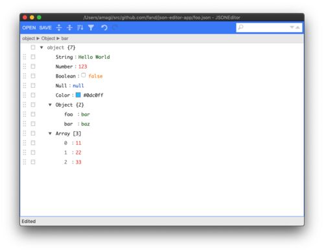This screenshot has height=252, width=324.
Task: Grab the drag handle of array item 1
Action: [x=25, y=152]
